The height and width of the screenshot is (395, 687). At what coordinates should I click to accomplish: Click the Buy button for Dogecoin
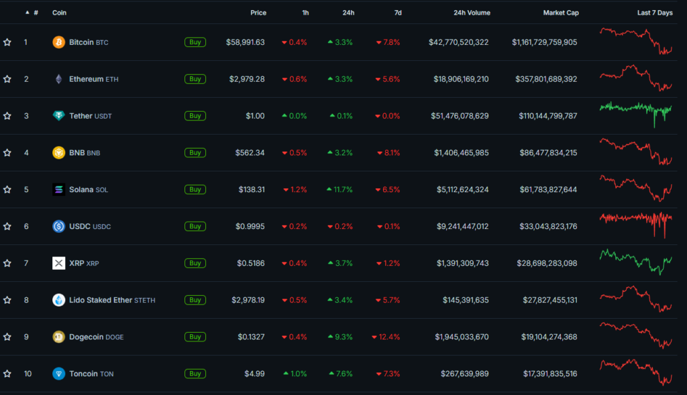click(x=195, y=337)
